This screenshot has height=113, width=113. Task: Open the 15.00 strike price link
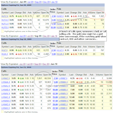tap(55, 97)
